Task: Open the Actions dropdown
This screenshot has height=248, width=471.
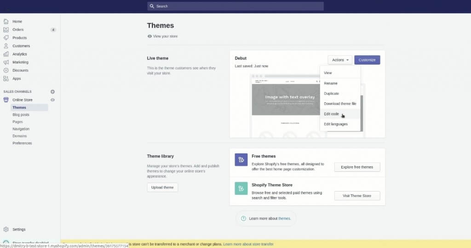Action: (x=340, y=60)
